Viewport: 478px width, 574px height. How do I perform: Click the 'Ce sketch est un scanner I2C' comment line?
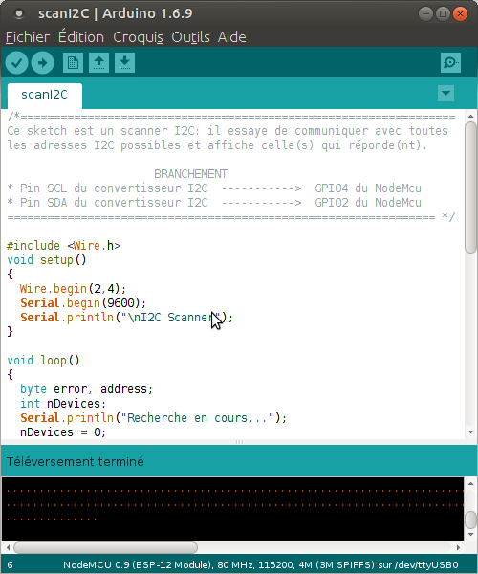point(228,131)
